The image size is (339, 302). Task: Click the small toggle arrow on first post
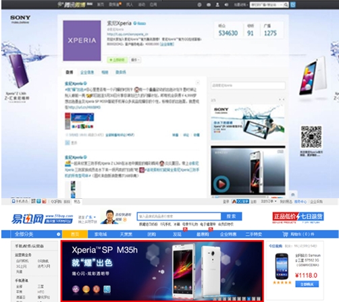(197, 83)
